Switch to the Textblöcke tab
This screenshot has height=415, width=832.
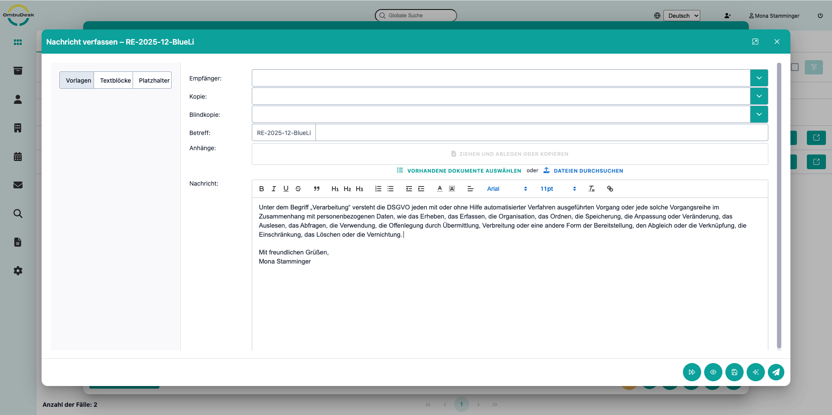(x=115, y=80)
